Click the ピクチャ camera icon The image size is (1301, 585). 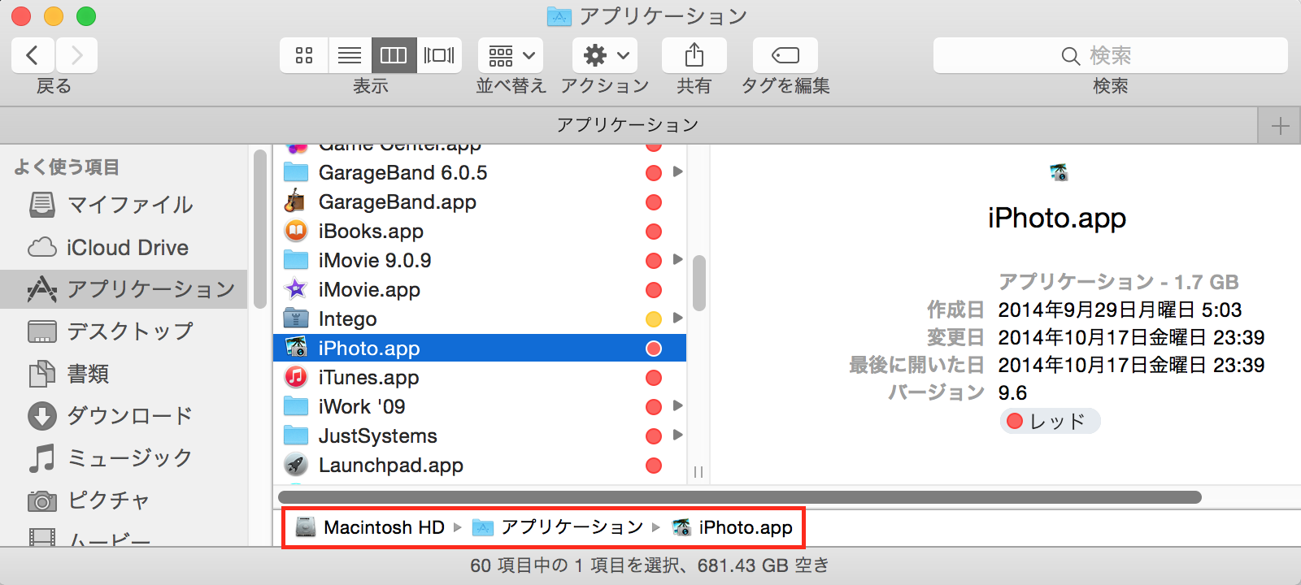pyautogui.click(x=42, y=501)
